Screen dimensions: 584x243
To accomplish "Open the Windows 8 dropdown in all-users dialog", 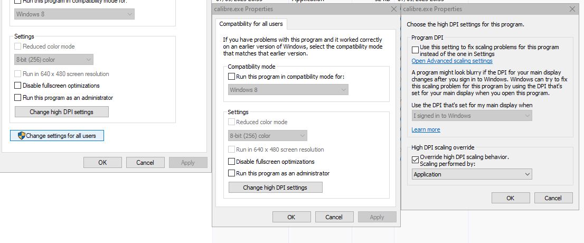I will click(x=288, y=90).
